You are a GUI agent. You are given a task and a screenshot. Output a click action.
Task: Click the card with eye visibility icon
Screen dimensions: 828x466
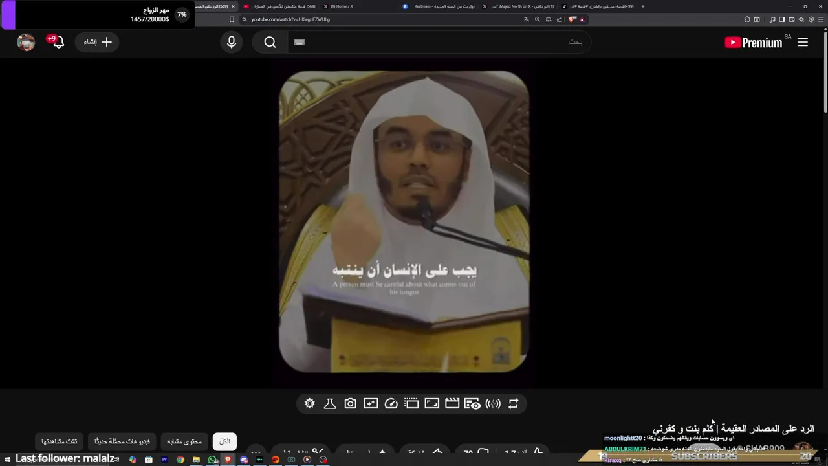coord(472,404)
